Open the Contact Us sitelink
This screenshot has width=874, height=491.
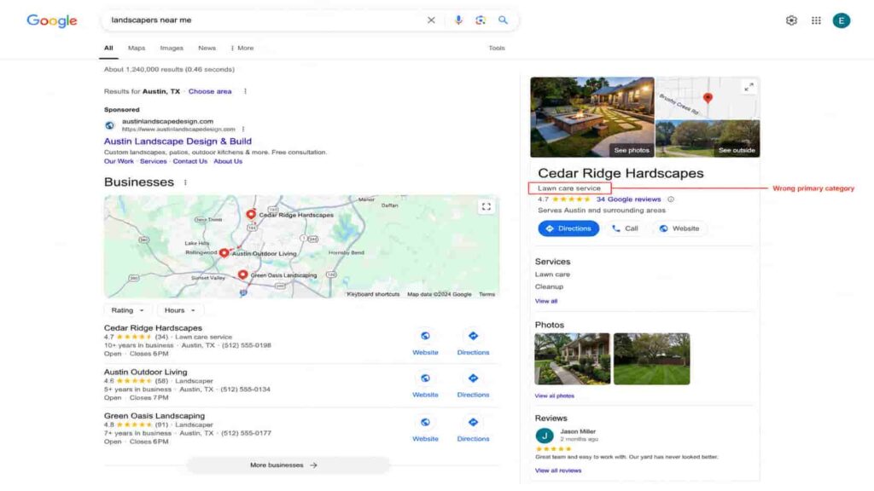click(190, 161)
